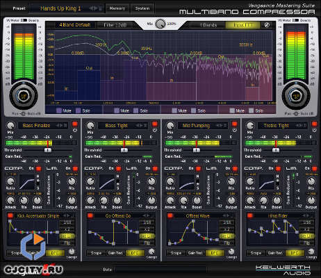Click the Ratio knob in the Bass Tight band
The height and width of the screenshot is (278, 321).
[x=90, y=181]
